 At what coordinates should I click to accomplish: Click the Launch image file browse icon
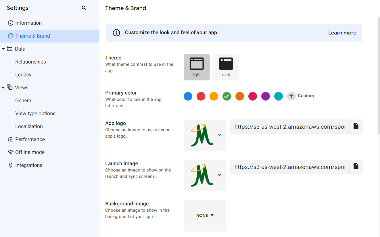tap(356, 167)
